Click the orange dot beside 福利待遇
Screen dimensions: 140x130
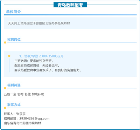5,88
